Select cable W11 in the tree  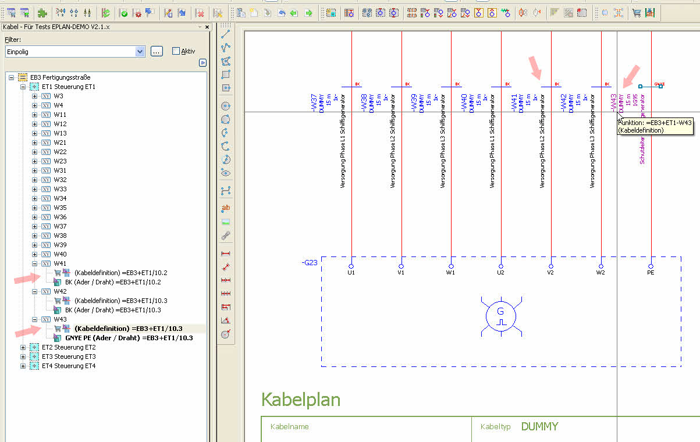[x=60, y=115]
